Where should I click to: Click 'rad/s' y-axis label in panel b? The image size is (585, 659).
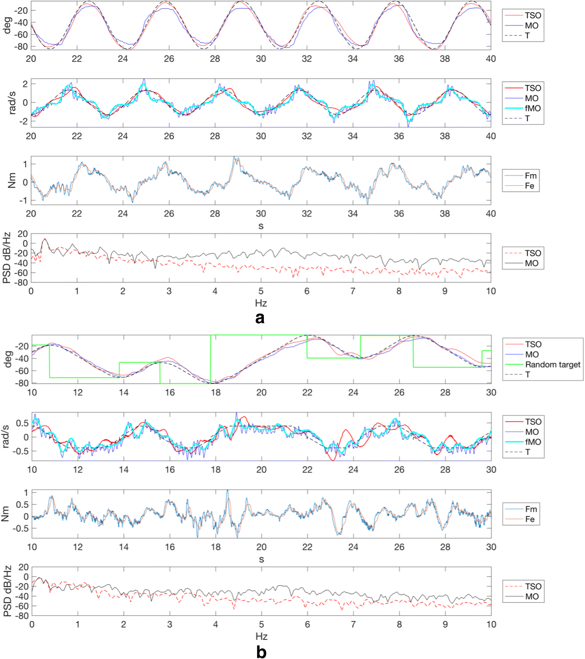(6, 436)
